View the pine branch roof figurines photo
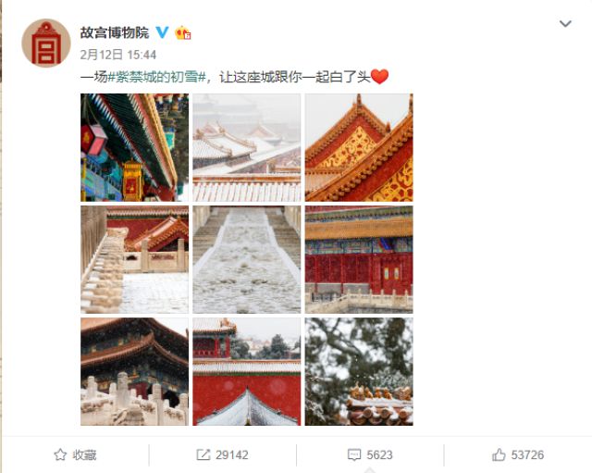This screenshot has width=592, height=473. [359, 371]
